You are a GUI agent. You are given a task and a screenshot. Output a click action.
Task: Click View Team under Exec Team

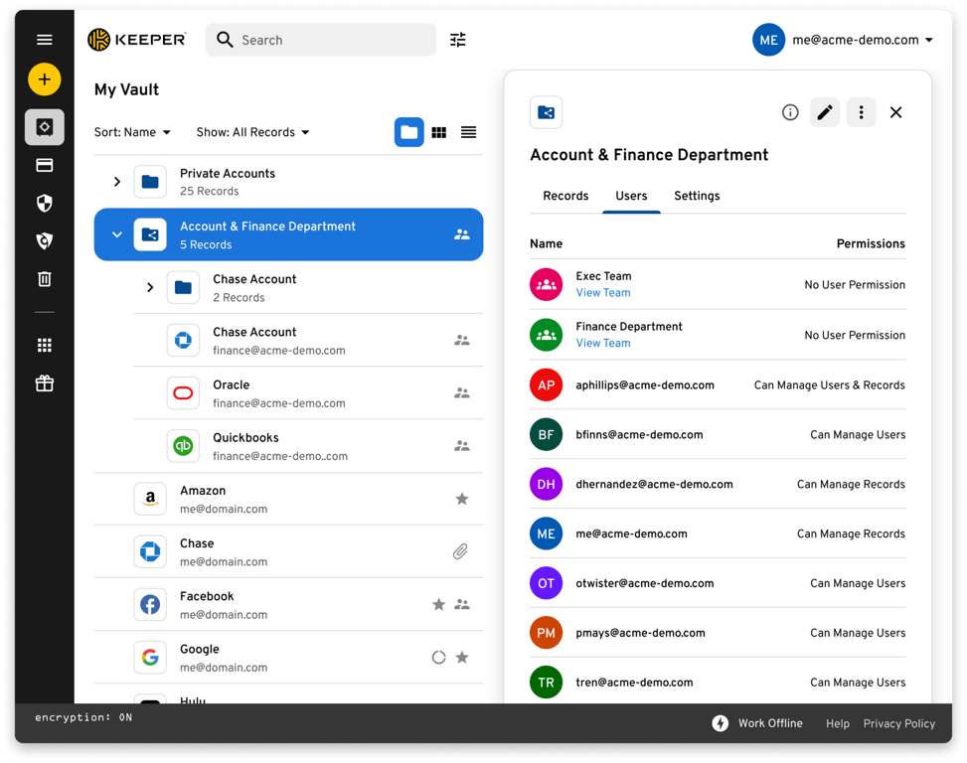click(x=603, y=293)
